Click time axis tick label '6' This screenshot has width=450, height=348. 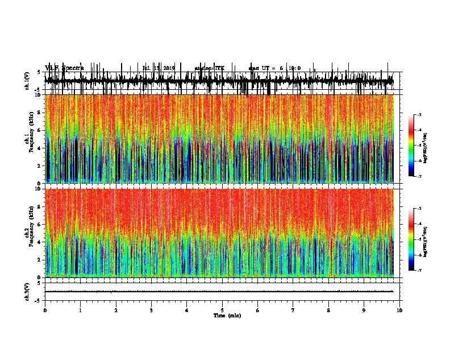258,310
